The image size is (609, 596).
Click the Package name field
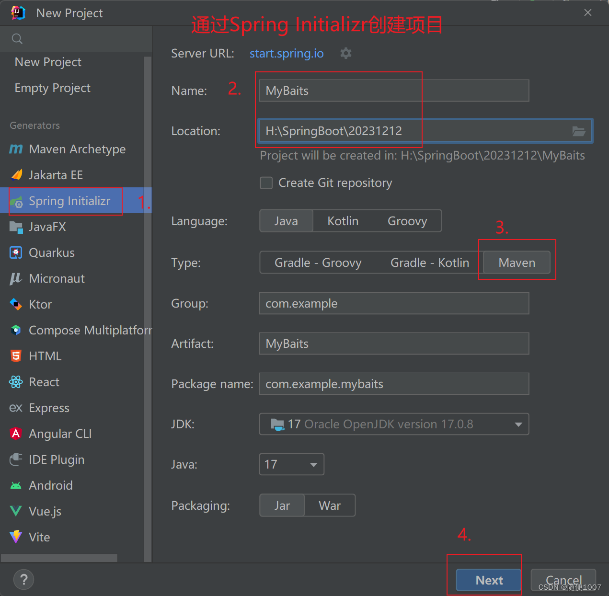tap(394, 384)
